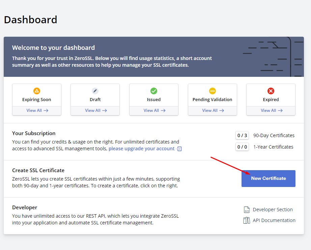Viewport: 311px width, 250px height.
Task: Open View All under Issued
Action: coord(154,111)
